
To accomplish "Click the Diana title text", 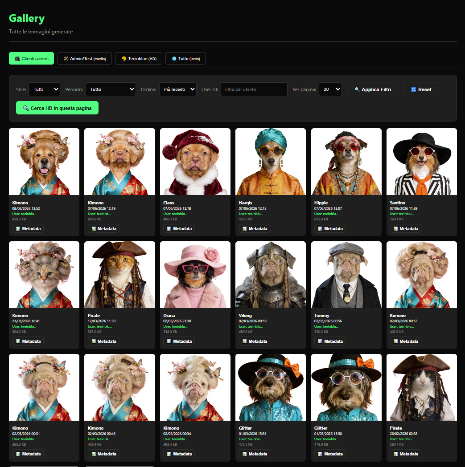I will click(x=169, y=315).
